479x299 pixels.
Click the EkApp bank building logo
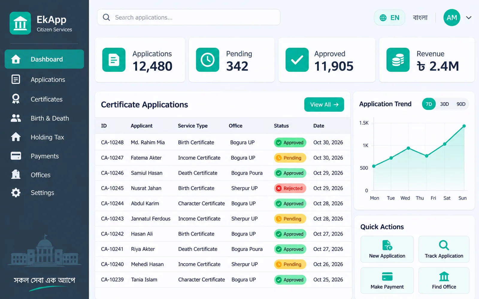[x=20, y=23]
